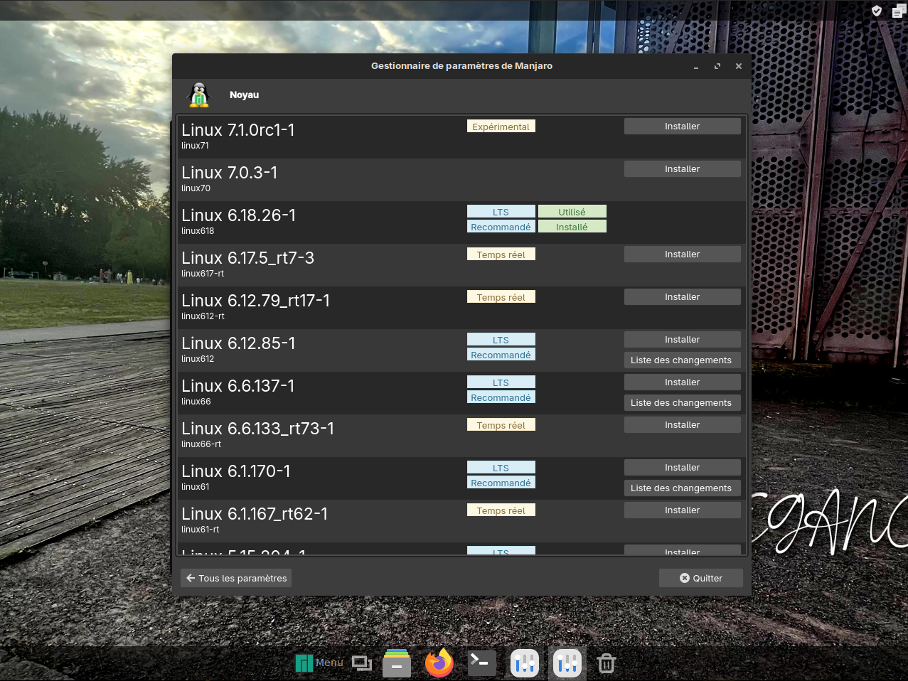The width and height of the screenshot is (908, 681).
Task: Click Recommandé badge on Linux 6.12.85-1
Action: click(501, 355)
